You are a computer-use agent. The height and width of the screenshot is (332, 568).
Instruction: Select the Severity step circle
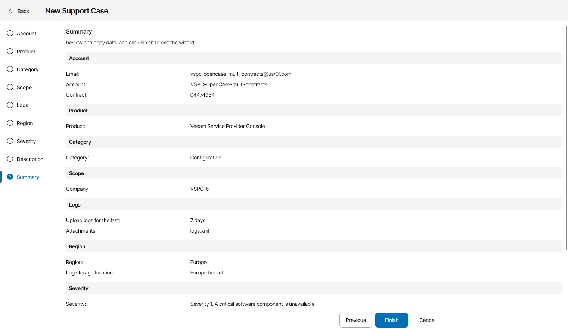coord(10,141)
